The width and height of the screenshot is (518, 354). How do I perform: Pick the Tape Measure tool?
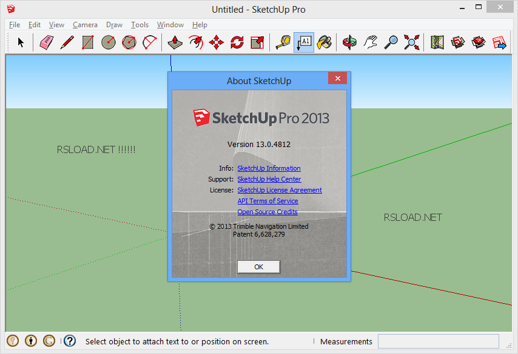click(x=283, y=42)
